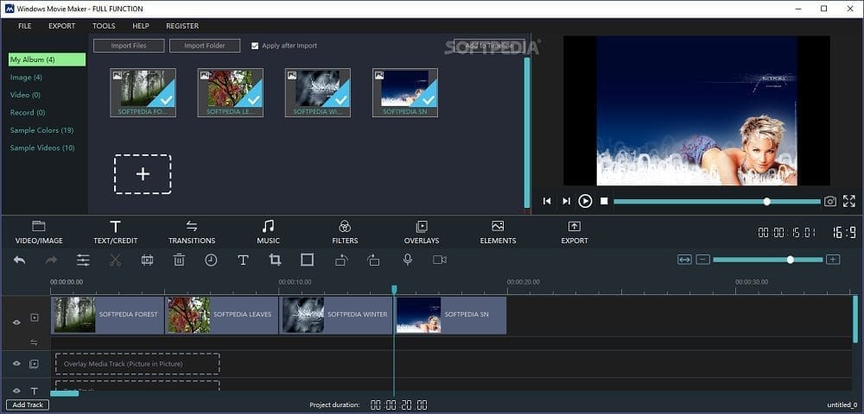Jump to next frame in preview
Viewport: 864px width, 414px height.
[x=566, y=201]
